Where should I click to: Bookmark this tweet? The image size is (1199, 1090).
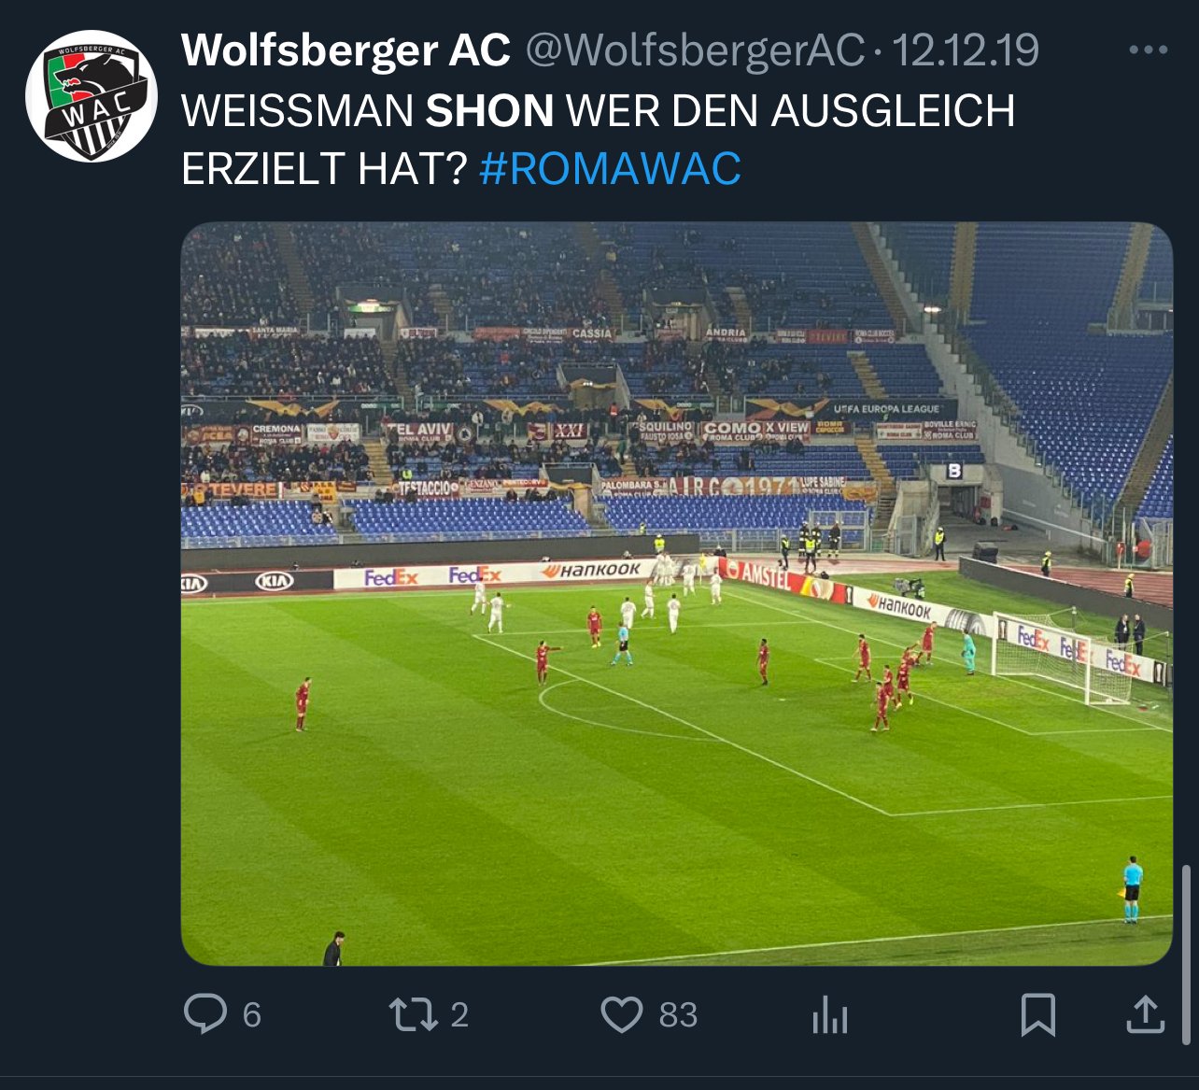click(x=1038, y=1014)
